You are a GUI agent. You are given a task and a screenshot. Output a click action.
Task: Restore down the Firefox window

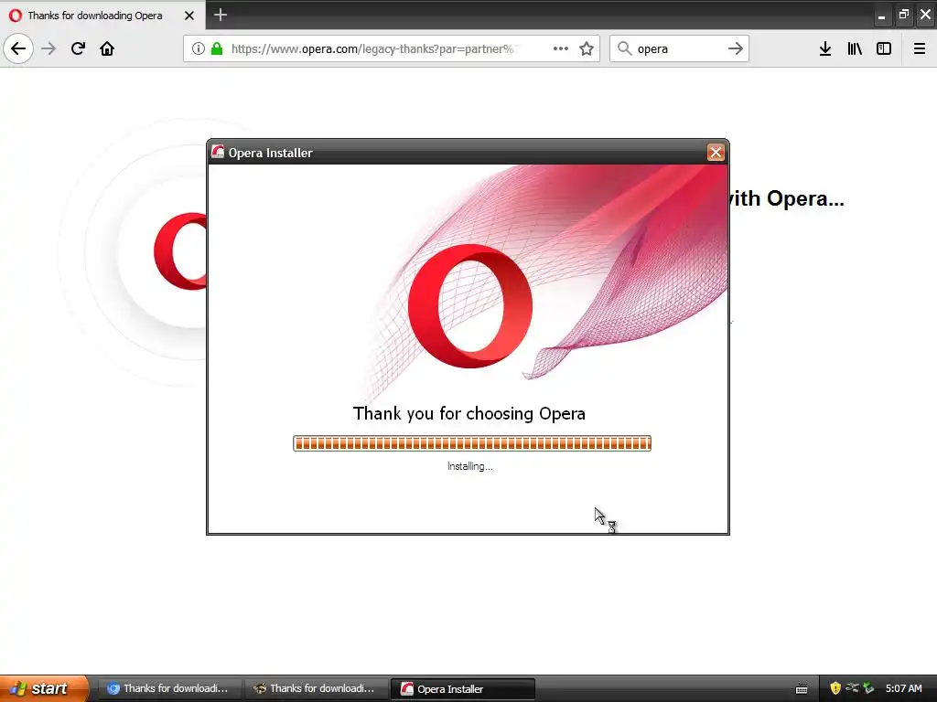(903, 15)
